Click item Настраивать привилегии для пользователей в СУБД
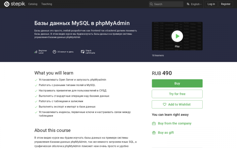The width and height of the screenshot is (237, 148). pos(73,90)
